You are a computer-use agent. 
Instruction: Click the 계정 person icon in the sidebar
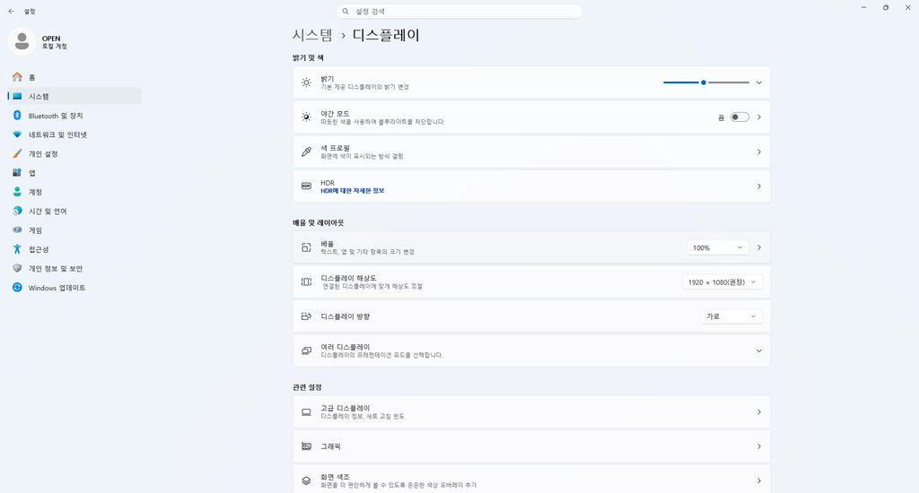pyautogui.click(x=17, y=192)
